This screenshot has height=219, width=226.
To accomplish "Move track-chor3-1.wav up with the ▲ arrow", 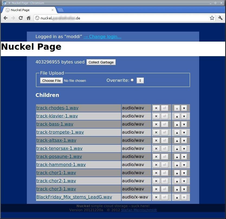I will coord(177,189).
